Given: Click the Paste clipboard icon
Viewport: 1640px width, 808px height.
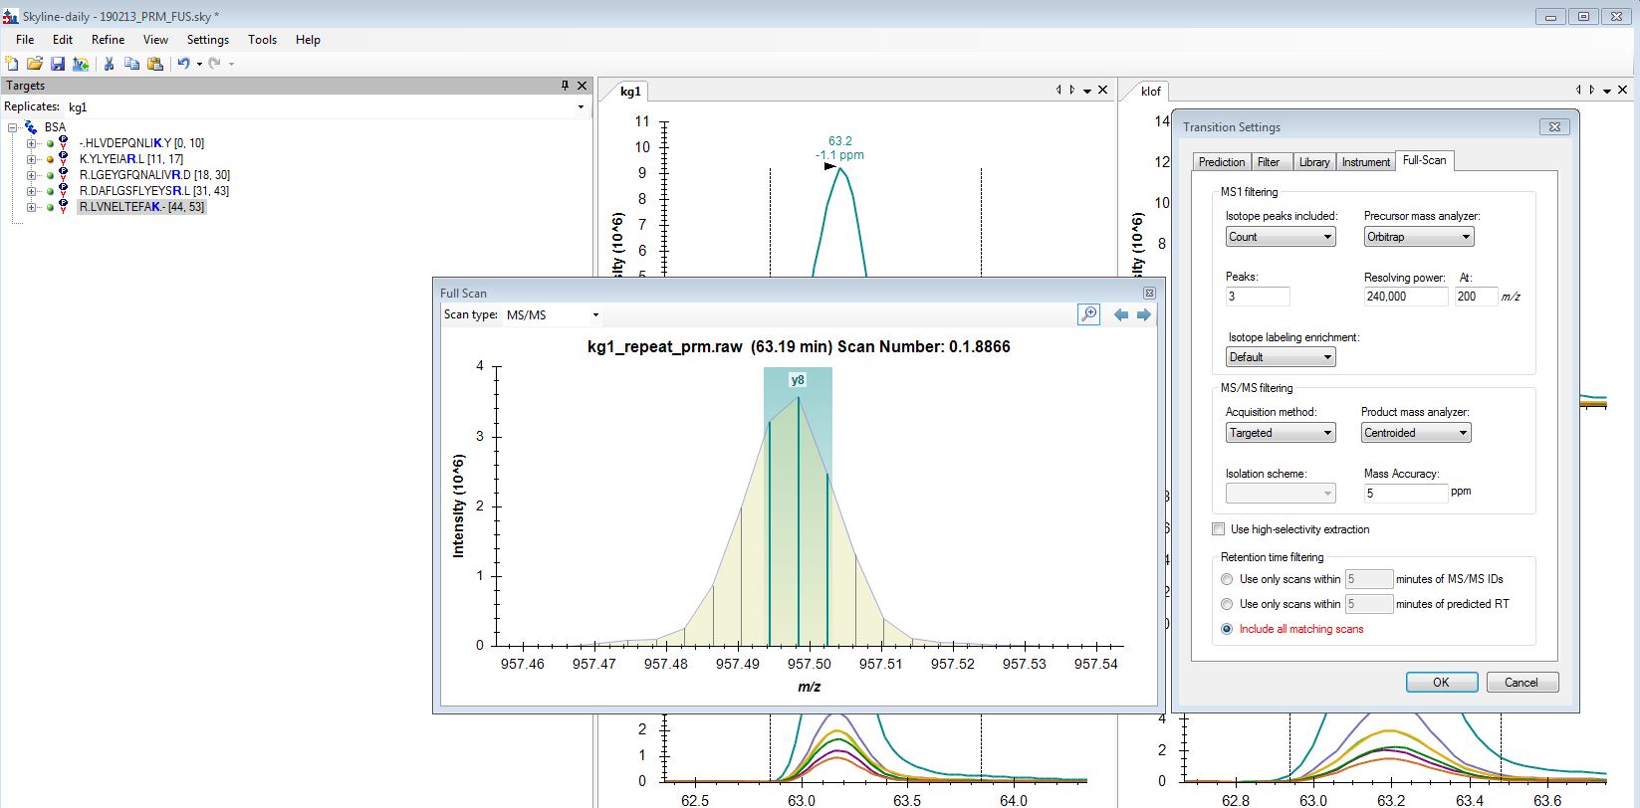Looking at the screenshot, I should coord(155,64).
